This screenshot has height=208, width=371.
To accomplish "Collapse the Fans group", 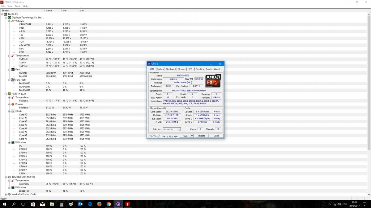I will click(9, 70).
